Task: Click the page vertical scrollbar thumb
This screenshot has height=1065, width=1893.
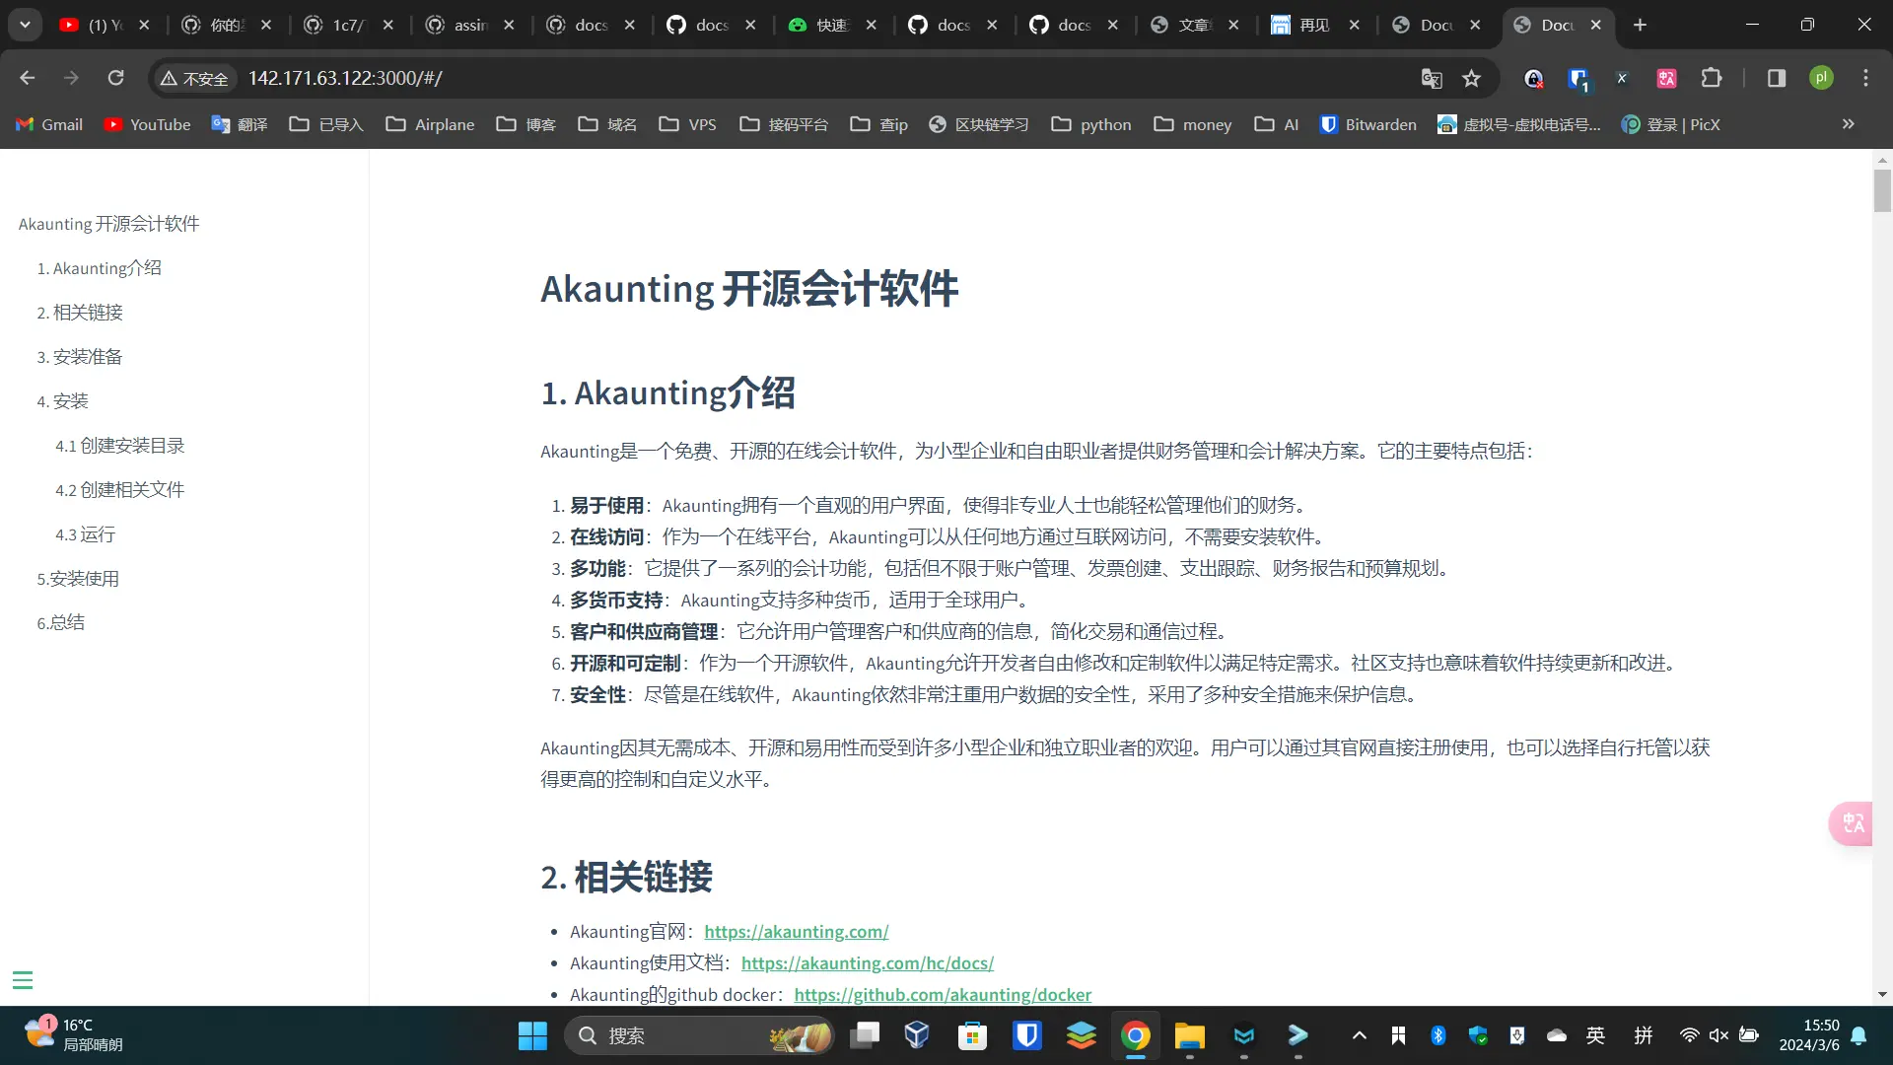Action: [1882, 190]
